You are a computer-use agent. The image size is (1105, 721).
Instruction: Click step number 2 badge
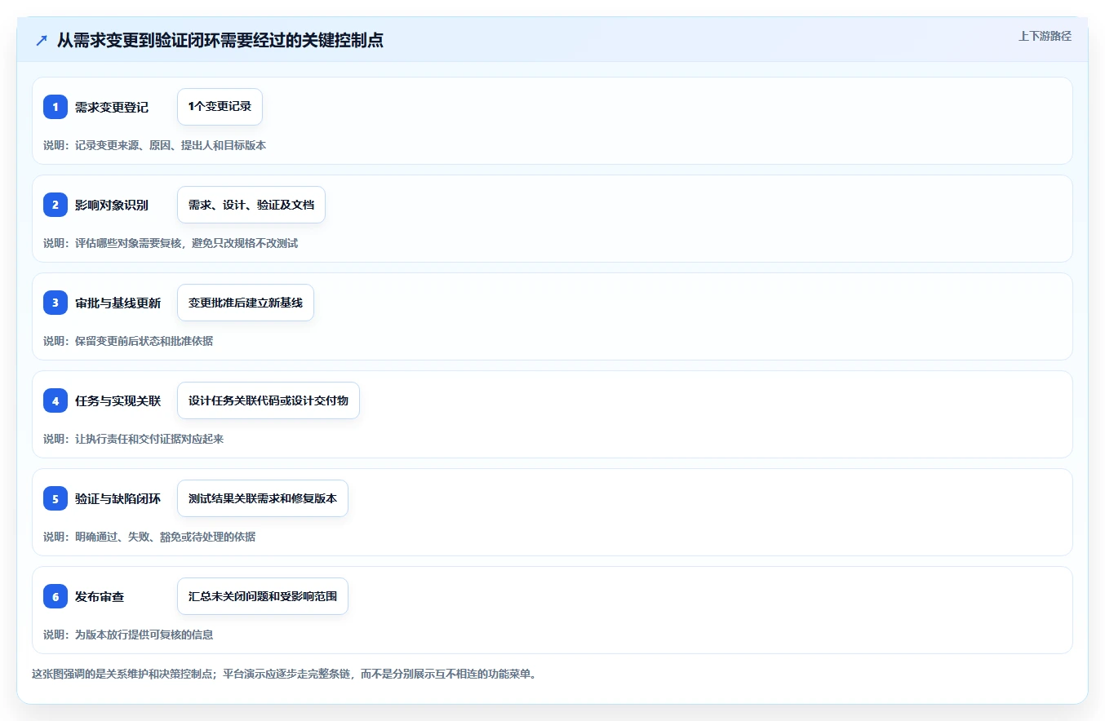click(55, 205)
